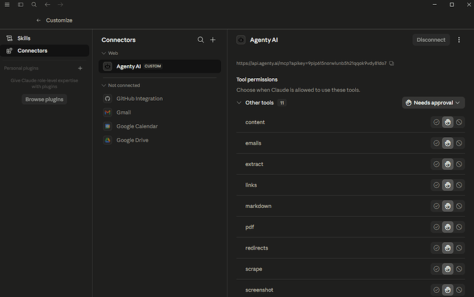Click the title bar search icon
474x297 pixels.
34,5
